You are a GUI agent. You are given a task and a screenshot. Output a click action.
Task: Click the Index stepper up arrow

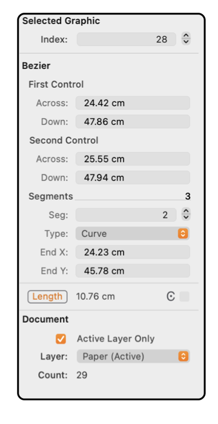186,36
